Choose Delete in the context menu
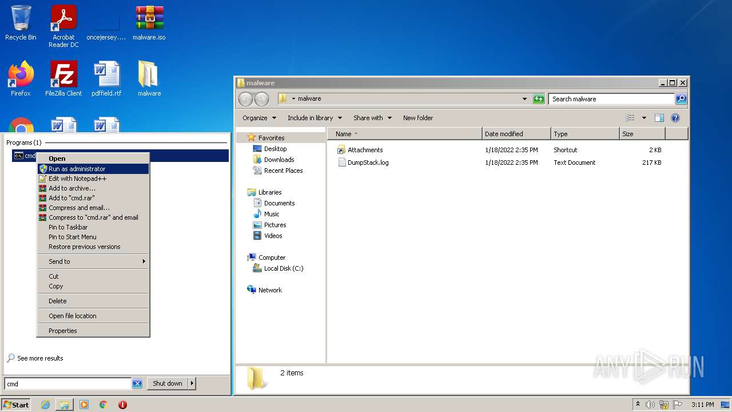Image resolution: width=732 pixels, height=412 pixels. pos(93,301)
